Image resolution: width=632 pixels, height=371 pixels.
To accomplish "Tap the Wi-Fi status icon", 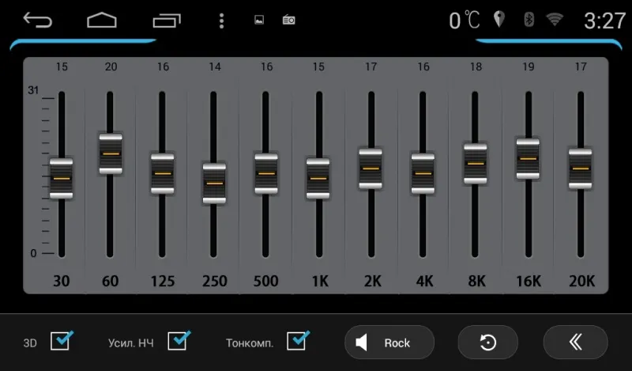I will 555,21.
